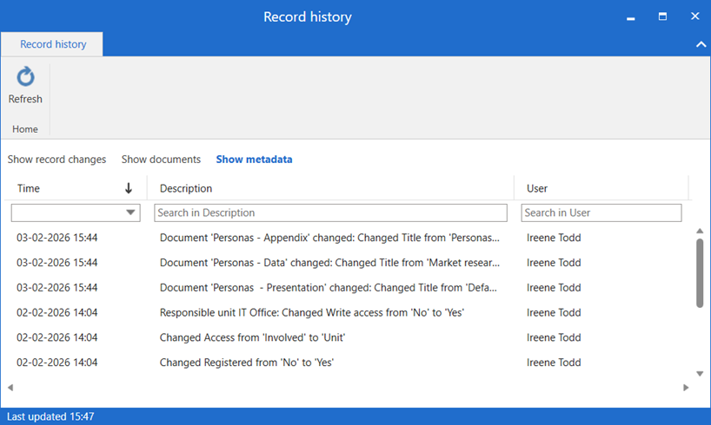Click the scroll down arrow of vertical scrollbar
The height and width of the screenshot is (425, 711).
tap(700, 374)
